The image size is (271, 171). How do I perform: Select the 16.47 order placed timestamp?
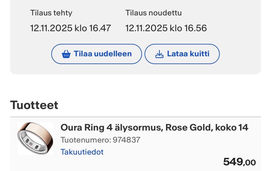100,28
